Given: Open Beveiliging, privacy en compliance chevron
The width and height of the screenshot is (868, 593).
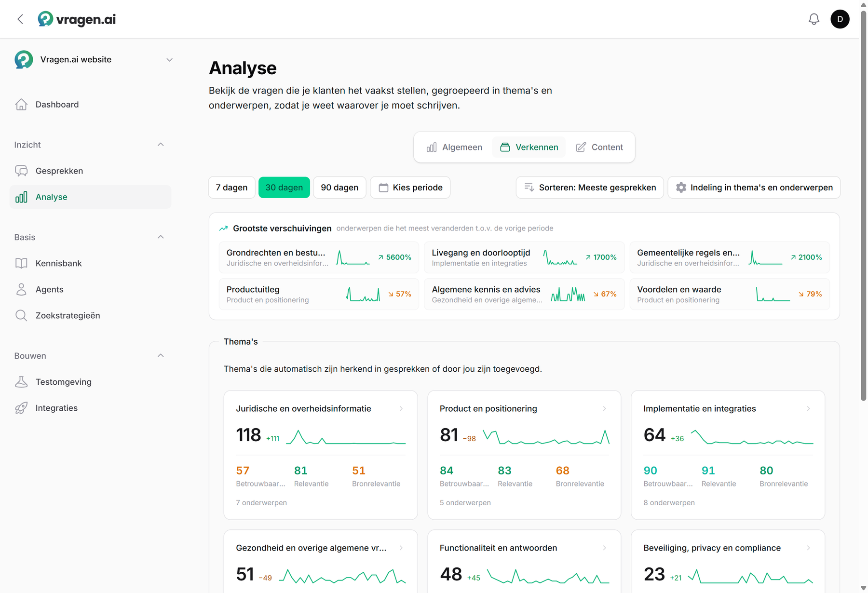Looking at the screenshot, I should (809, 548).
